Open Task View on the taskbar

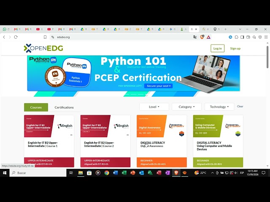click(x=71, y=173)
